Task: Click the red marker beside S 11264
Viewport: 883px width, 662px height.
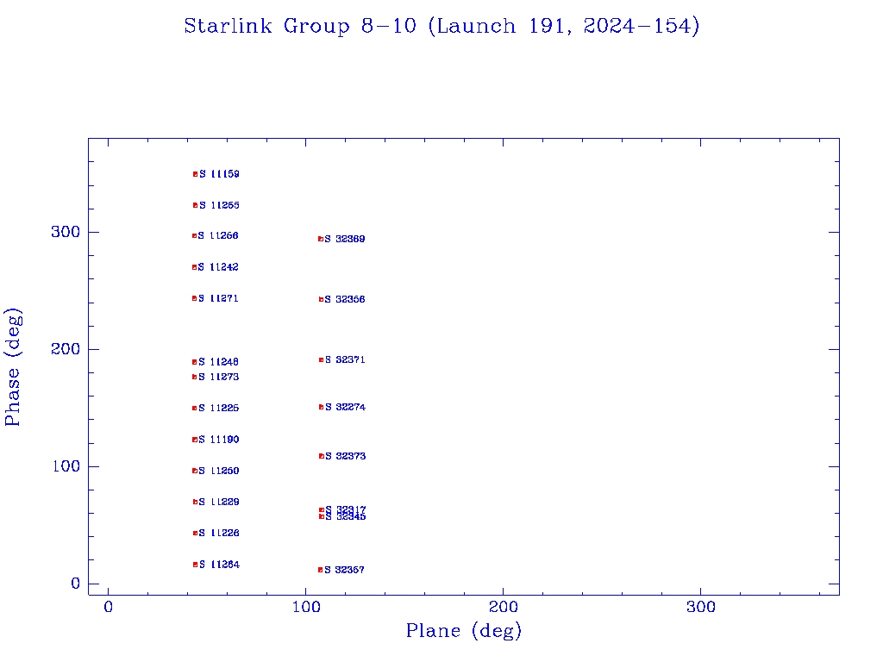Action: [196, 565]
